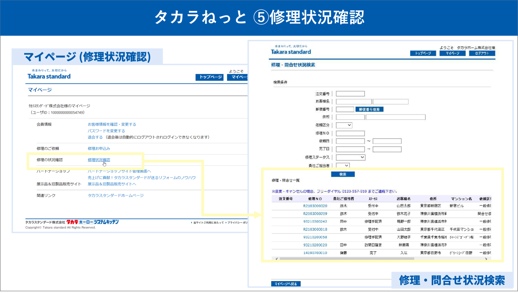
Task: Open repair number 93210200058
Action: click(x=315, y=237)
